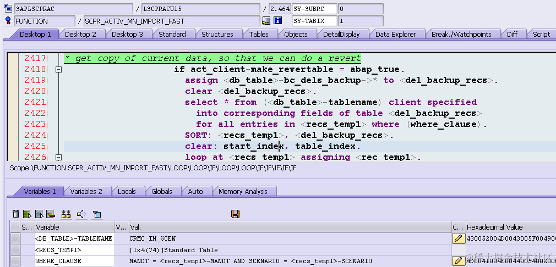The image size is (556, 267).
Task: Click the CRMC_IM_SCEN value cell
Action: point(290,239)
